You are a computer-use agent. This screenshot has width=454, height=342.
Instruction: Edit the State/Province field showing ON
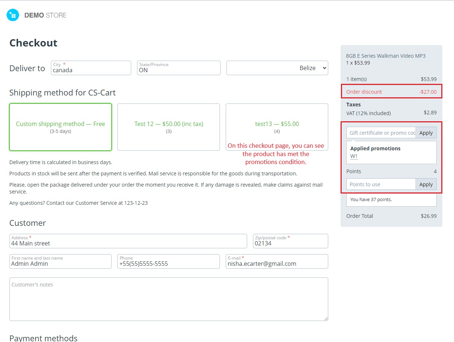point(179,68)
